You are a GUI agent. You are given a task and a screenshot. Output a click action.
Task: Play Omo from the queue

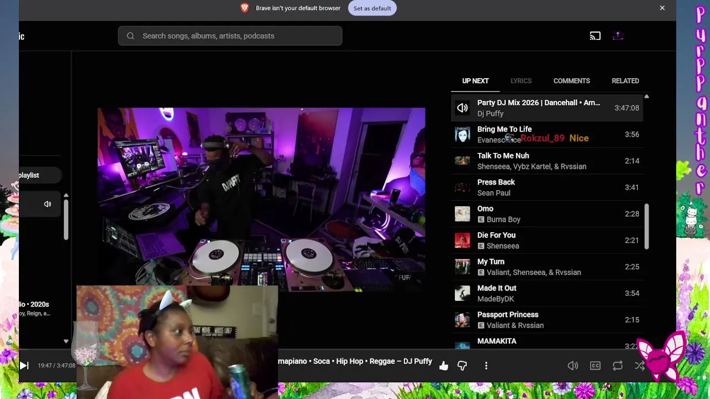pyautogui.click(x=547, y=214)
